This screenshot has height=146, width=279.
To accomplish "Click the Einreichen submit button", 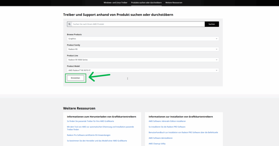I will click(x=75, y=78).
